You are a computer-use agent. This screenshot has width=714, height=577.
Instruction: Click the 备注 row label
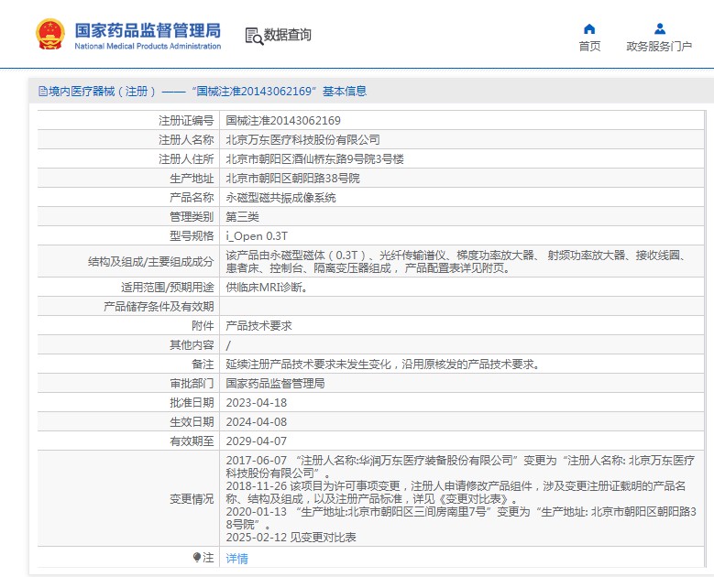(203, 364)
